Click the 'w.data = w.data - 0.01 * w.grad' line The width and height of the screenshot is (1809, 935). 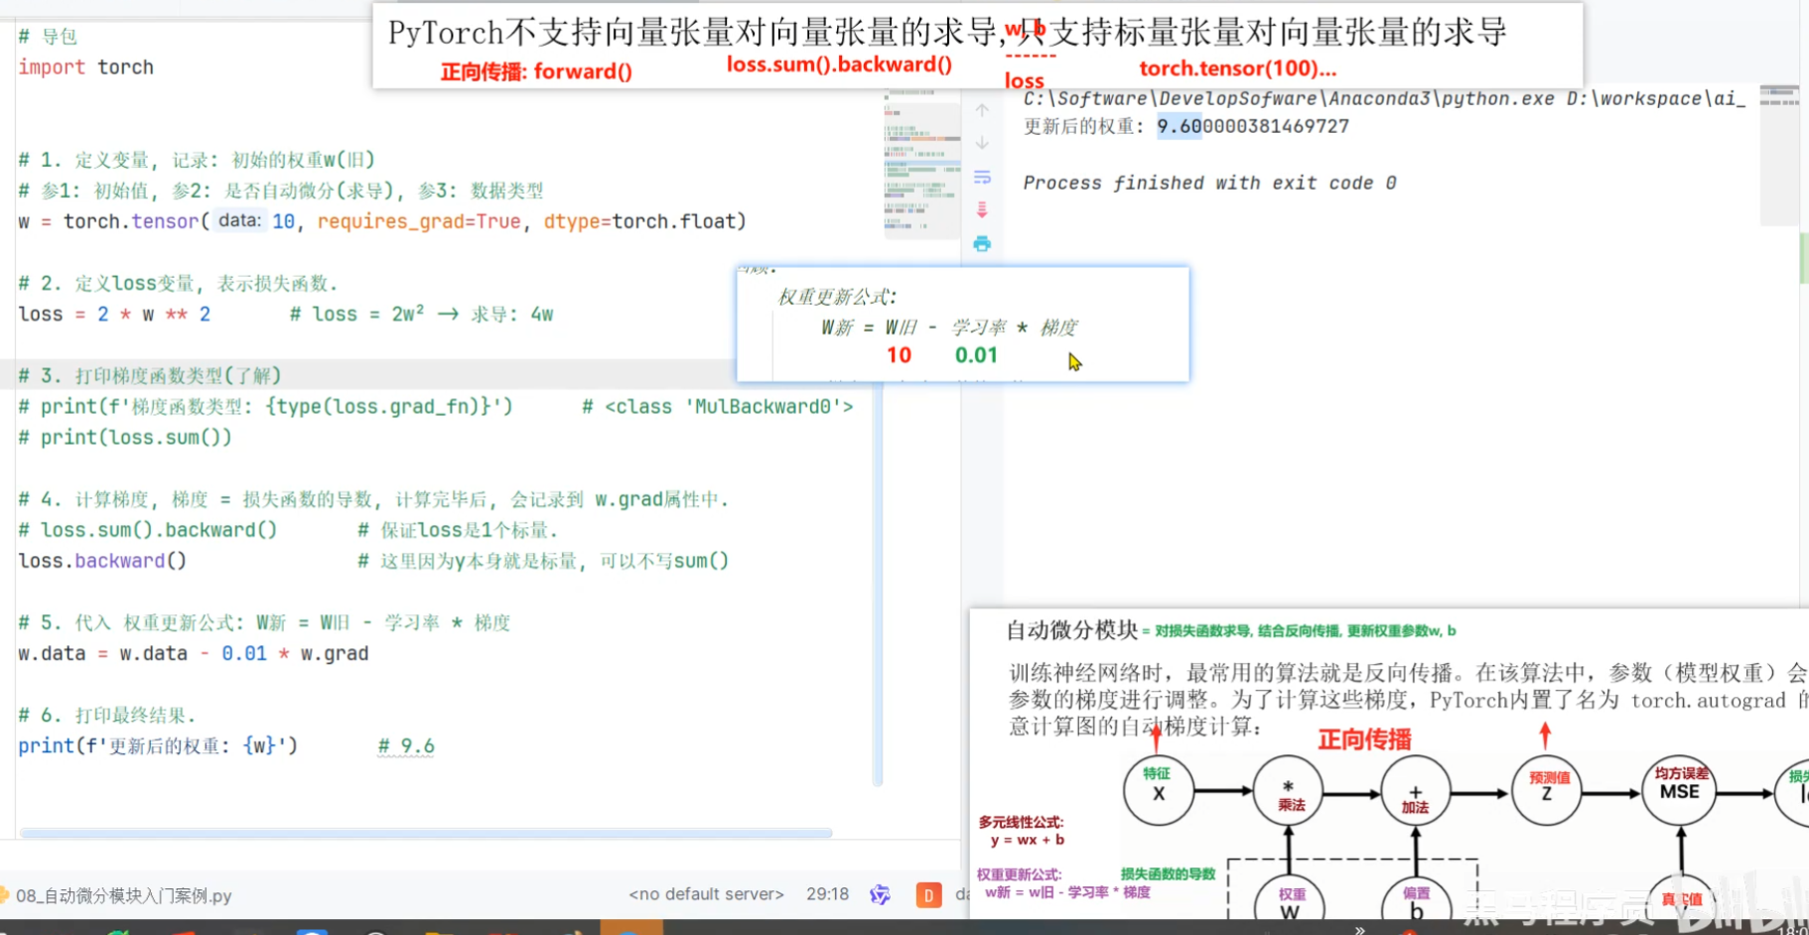point(194,653)
